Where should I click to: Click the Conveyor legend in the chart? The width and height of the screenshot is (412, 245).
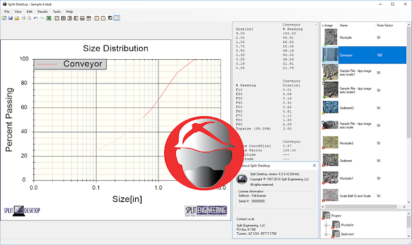[70, 64]
